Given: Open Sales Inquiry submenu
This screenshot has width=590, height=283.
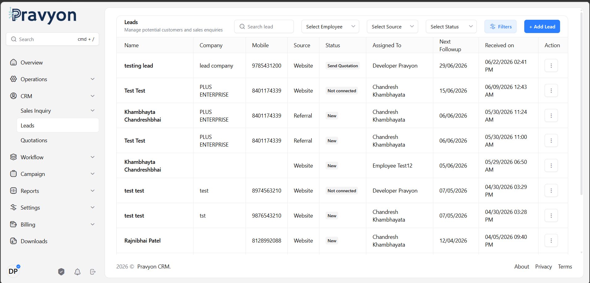Looking at the screenshot, I should 58,110.
